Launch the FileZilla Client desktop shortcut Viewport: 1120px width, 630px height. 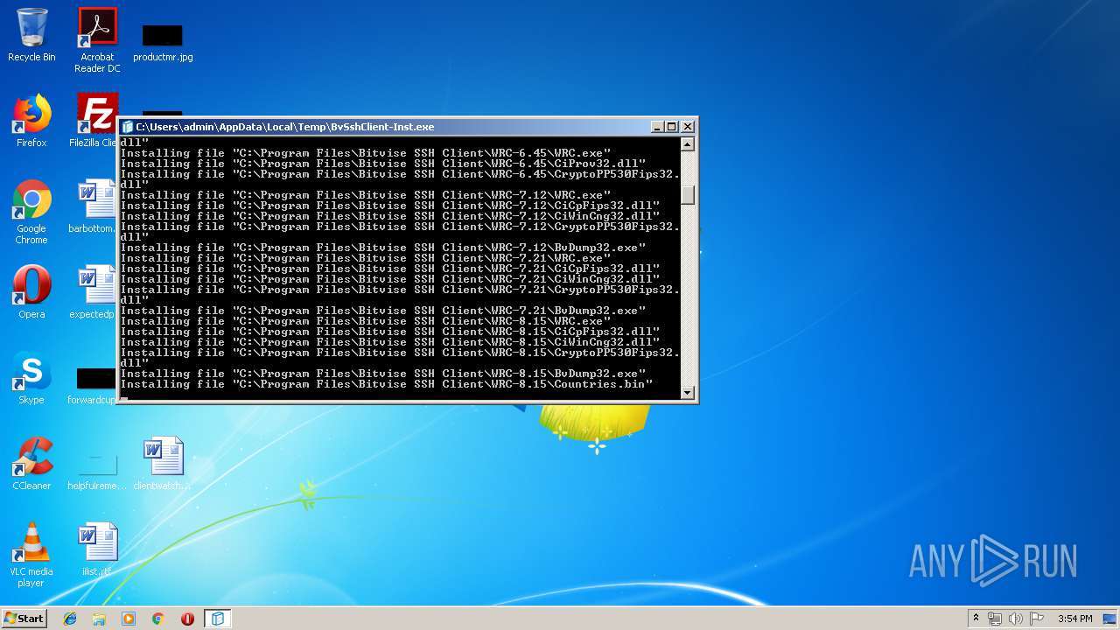(94, 121)
